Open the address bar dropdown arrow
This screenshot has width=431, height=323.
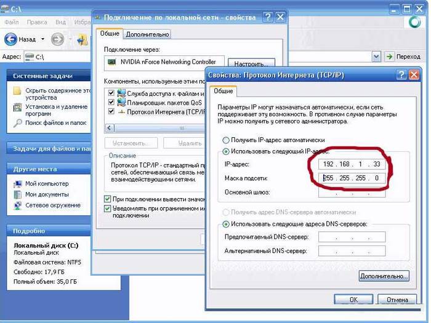[376, 57]
